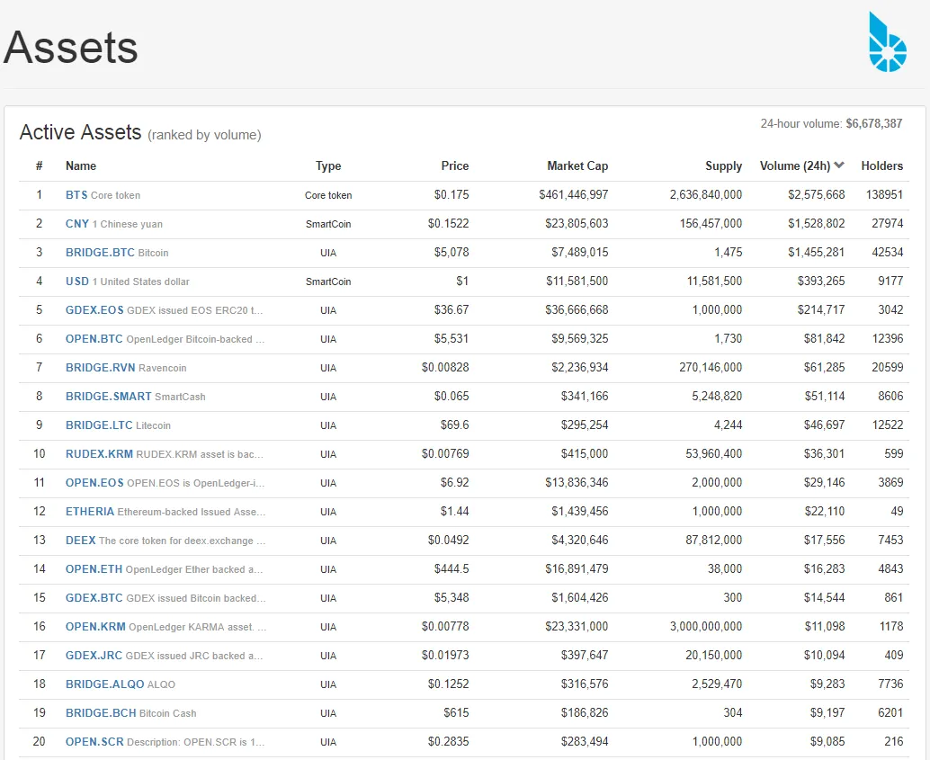Open the BRIDGE.ALQO asset link

click(104, 684)
